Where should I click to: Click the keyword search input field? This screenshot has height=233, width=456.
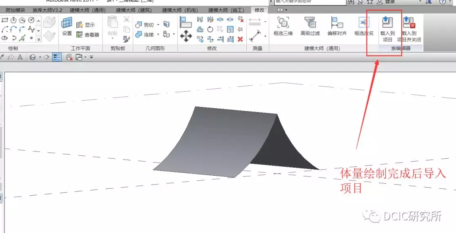310,2
